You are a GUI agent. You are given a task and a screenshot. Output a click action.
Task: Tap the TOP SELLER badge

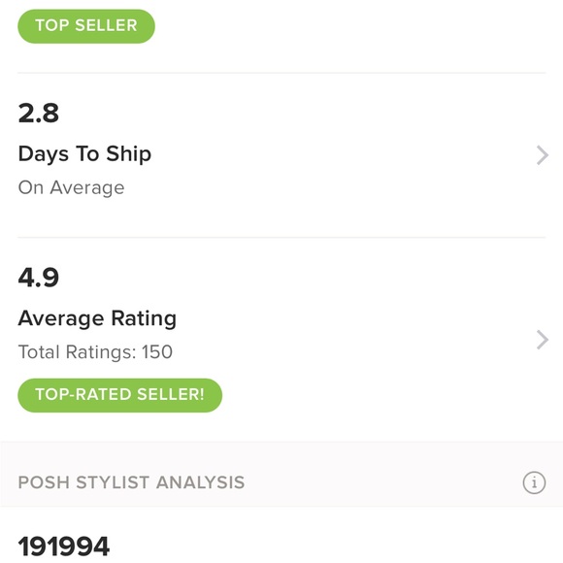86,26
